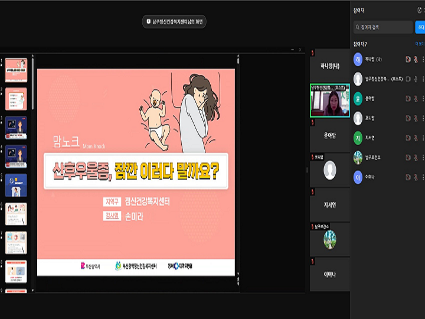Select the 참여자 panel title
The image size is (425, 319).
pos(358,10)
